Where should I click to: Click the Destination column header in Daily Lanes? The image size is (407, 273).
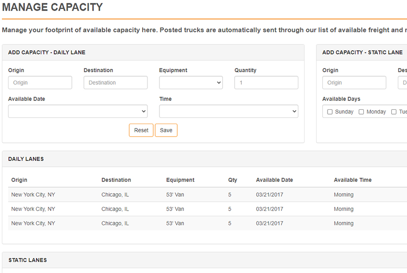[116, 180]
